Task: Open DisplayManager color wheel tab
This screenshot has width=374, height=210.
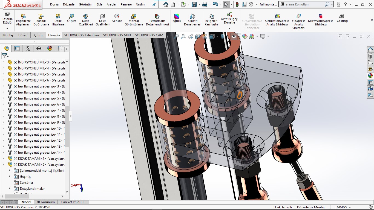Action: click(x=50, y=48)
